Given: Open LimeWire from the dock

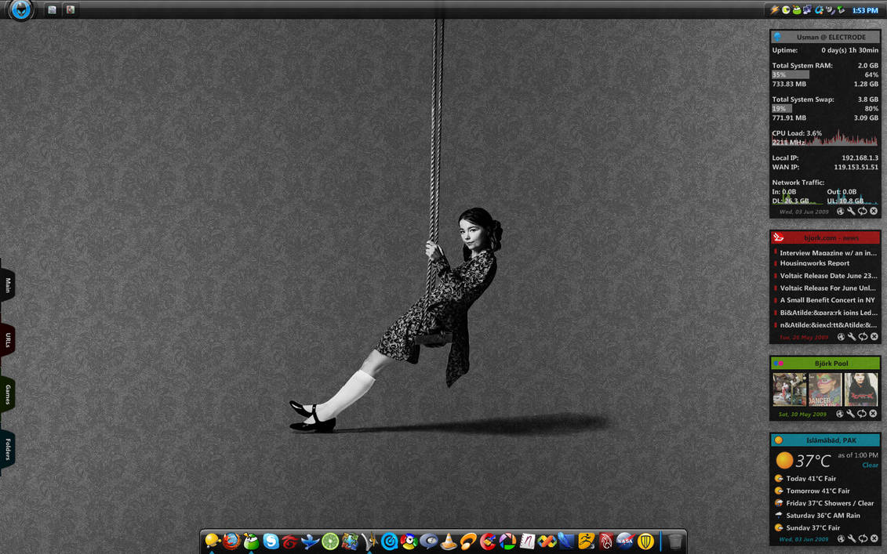Looking at the screenshot, I should (x=328, y=541).
